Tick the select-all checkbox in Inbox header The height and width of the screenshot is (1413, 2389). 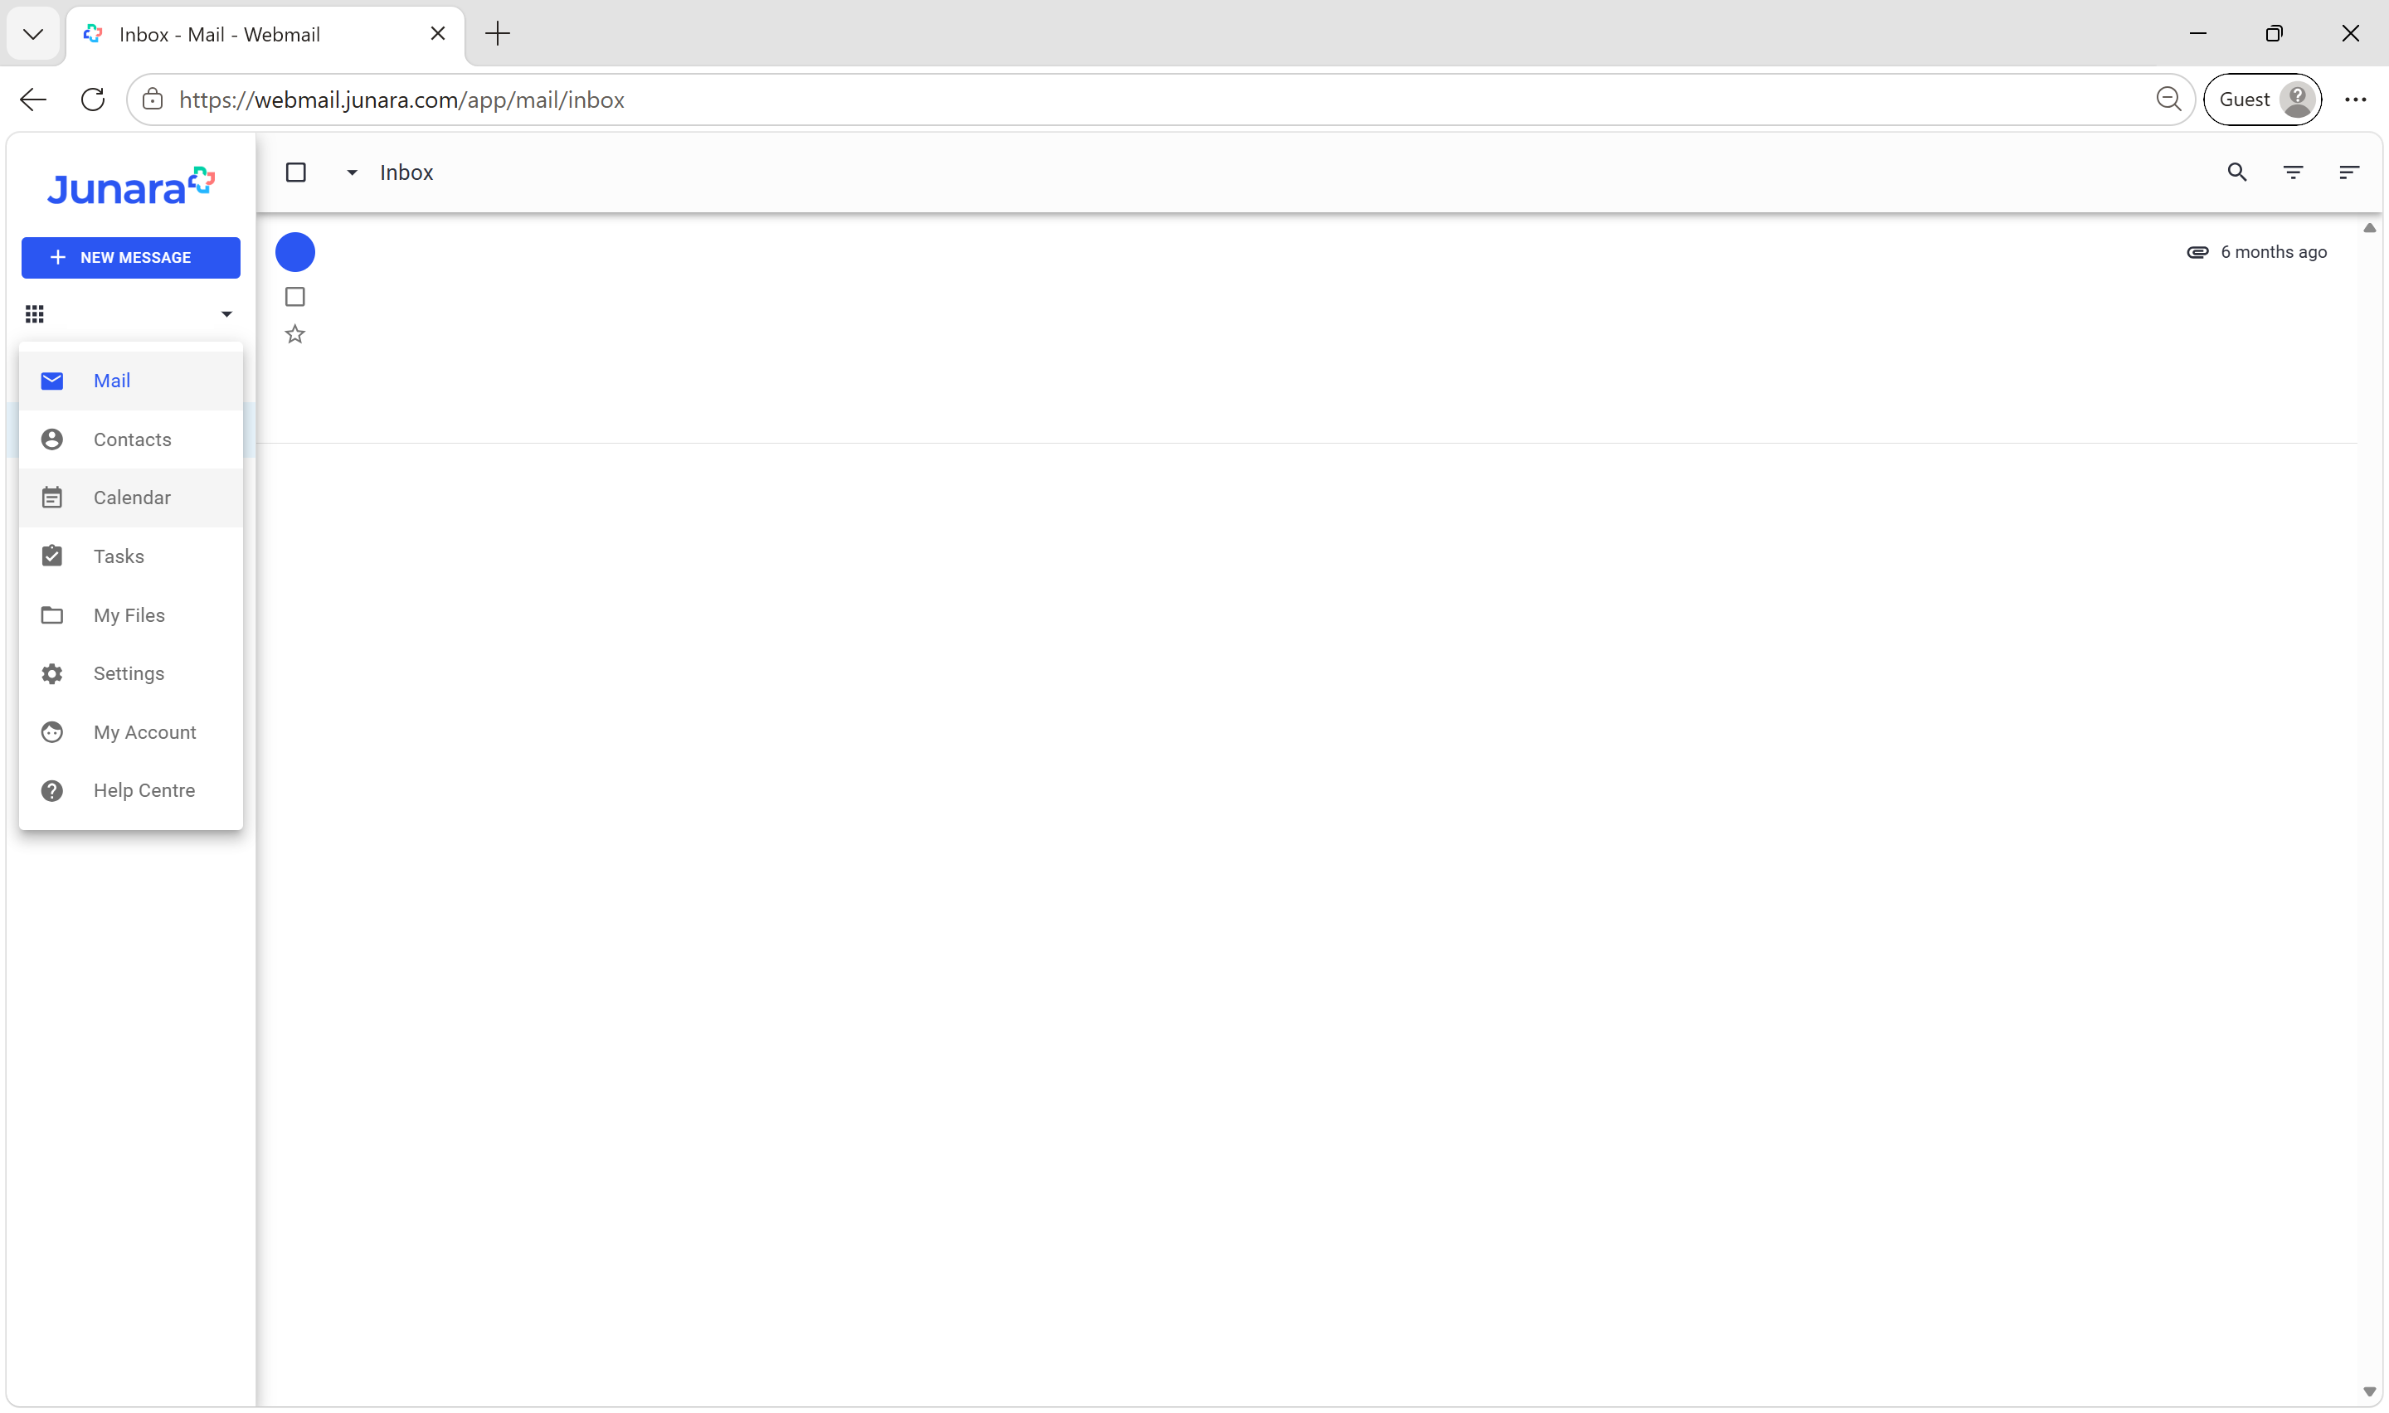[296, 172]
